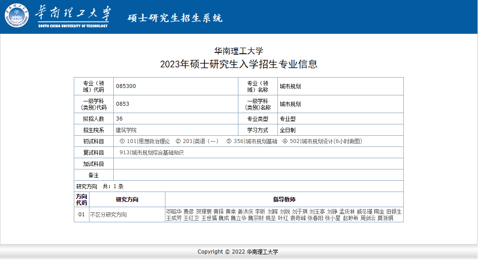The image size is (478, 260).
Task: Click the 全日制 study mode value
Action: (288, 130)
